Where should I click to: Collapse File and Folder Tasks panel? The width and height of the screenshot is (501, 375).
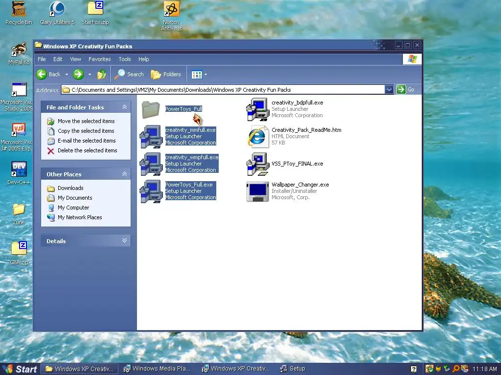125,107
